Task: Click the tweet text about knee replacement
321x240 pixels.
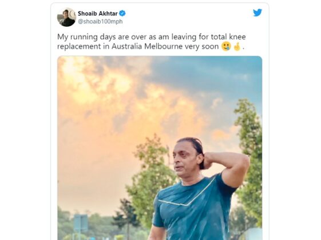Action: (152, 42)
